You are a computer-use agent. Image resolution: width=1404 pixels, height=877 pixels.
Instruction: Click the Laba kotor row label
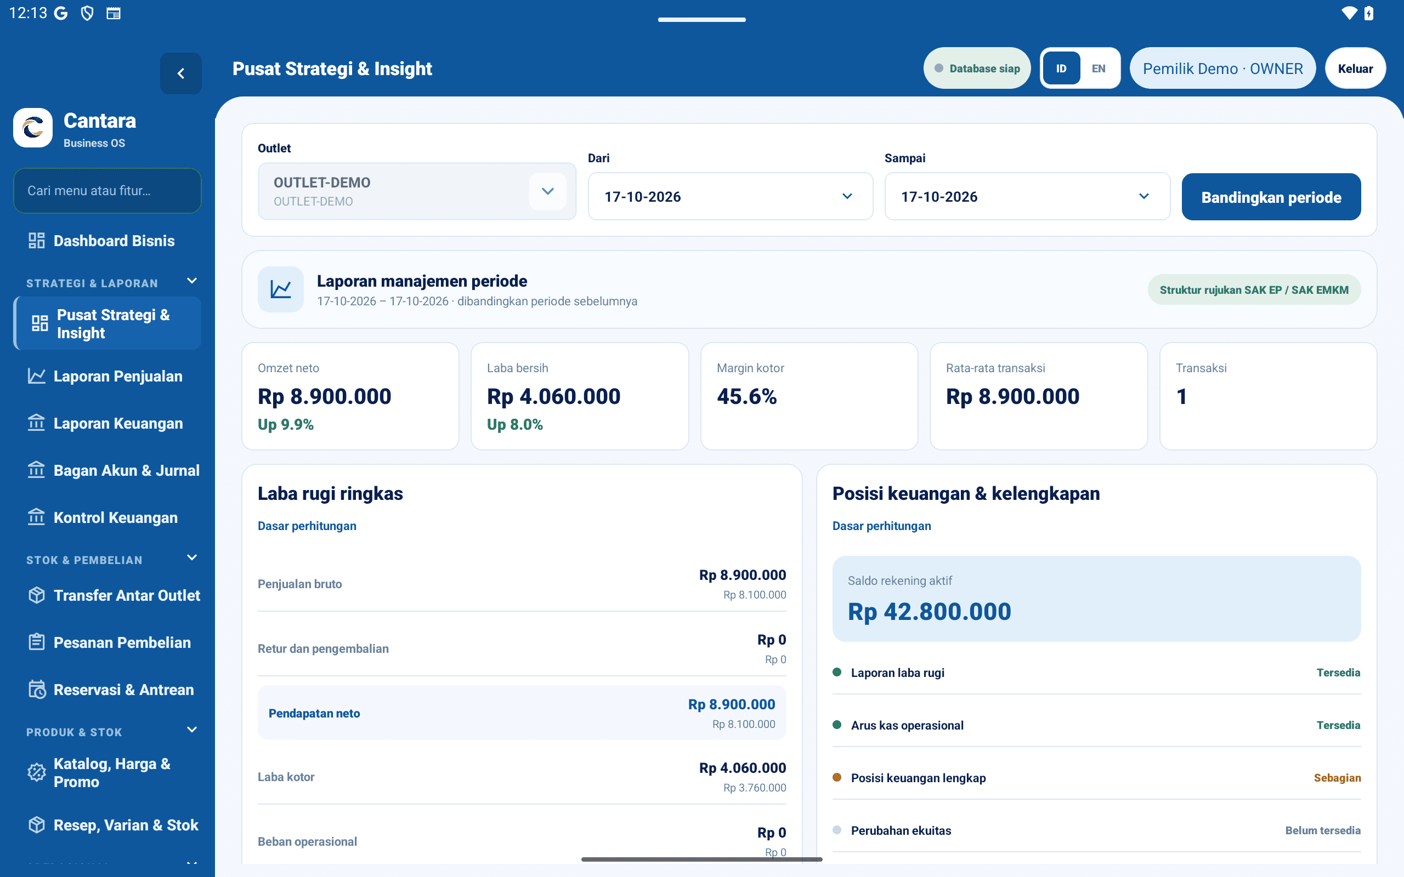286,777
